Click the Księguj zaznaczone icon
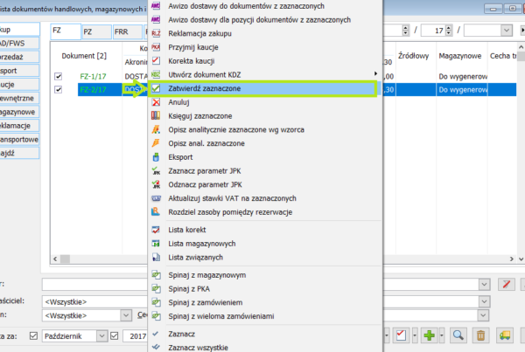 (156, 116)
